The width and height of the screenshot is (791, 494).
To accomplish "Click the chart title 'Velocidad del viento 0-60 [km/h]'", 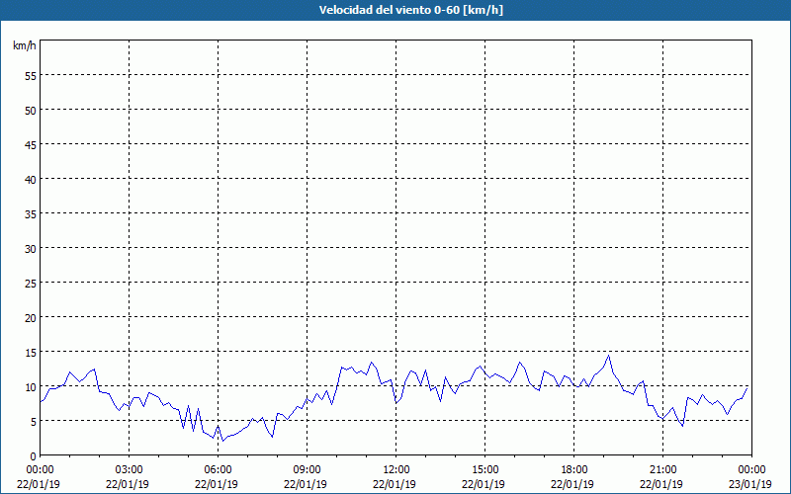I will click(410, 10).
